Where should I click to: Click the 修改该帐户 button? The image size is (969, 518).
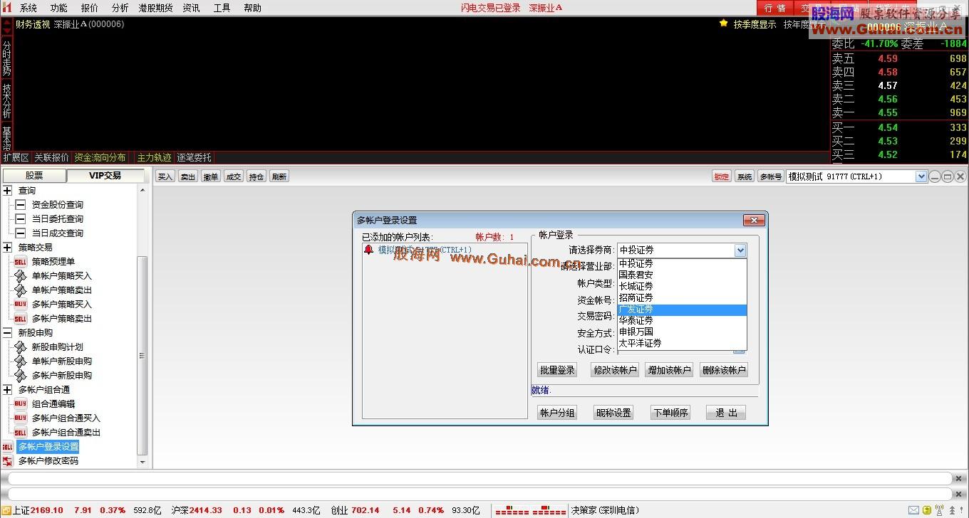pos(615,370)
